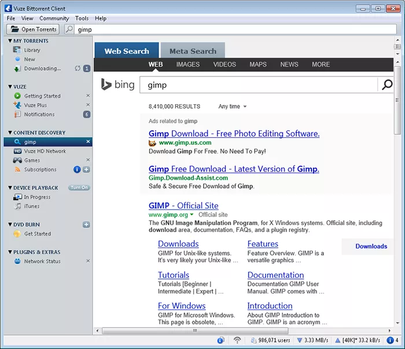Open Vuze Plus entry
This screenshot has height=349, width=405.
coord(35,105)
